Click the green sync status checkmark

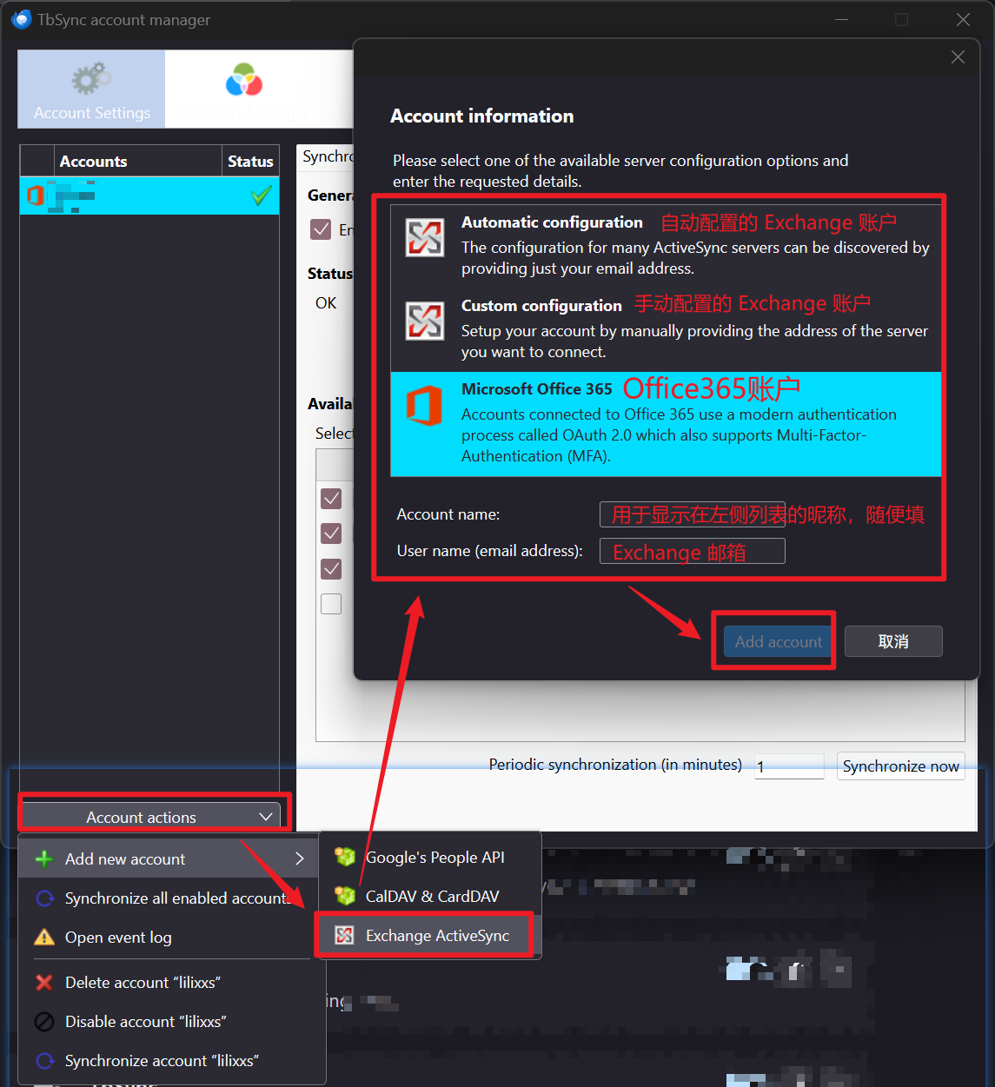261,196
